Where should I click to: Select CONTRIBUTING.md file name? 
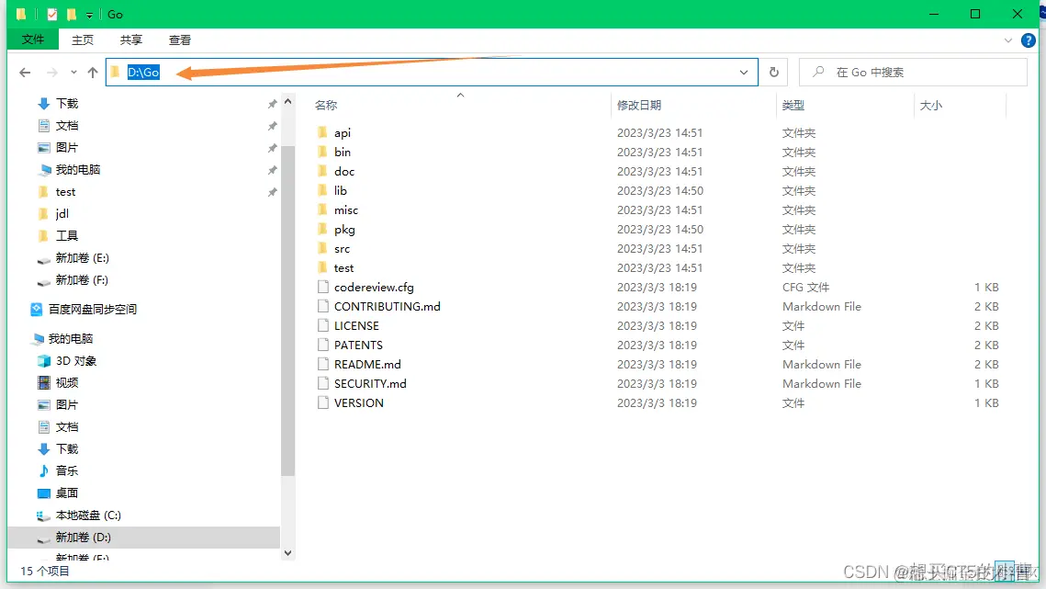387,307
